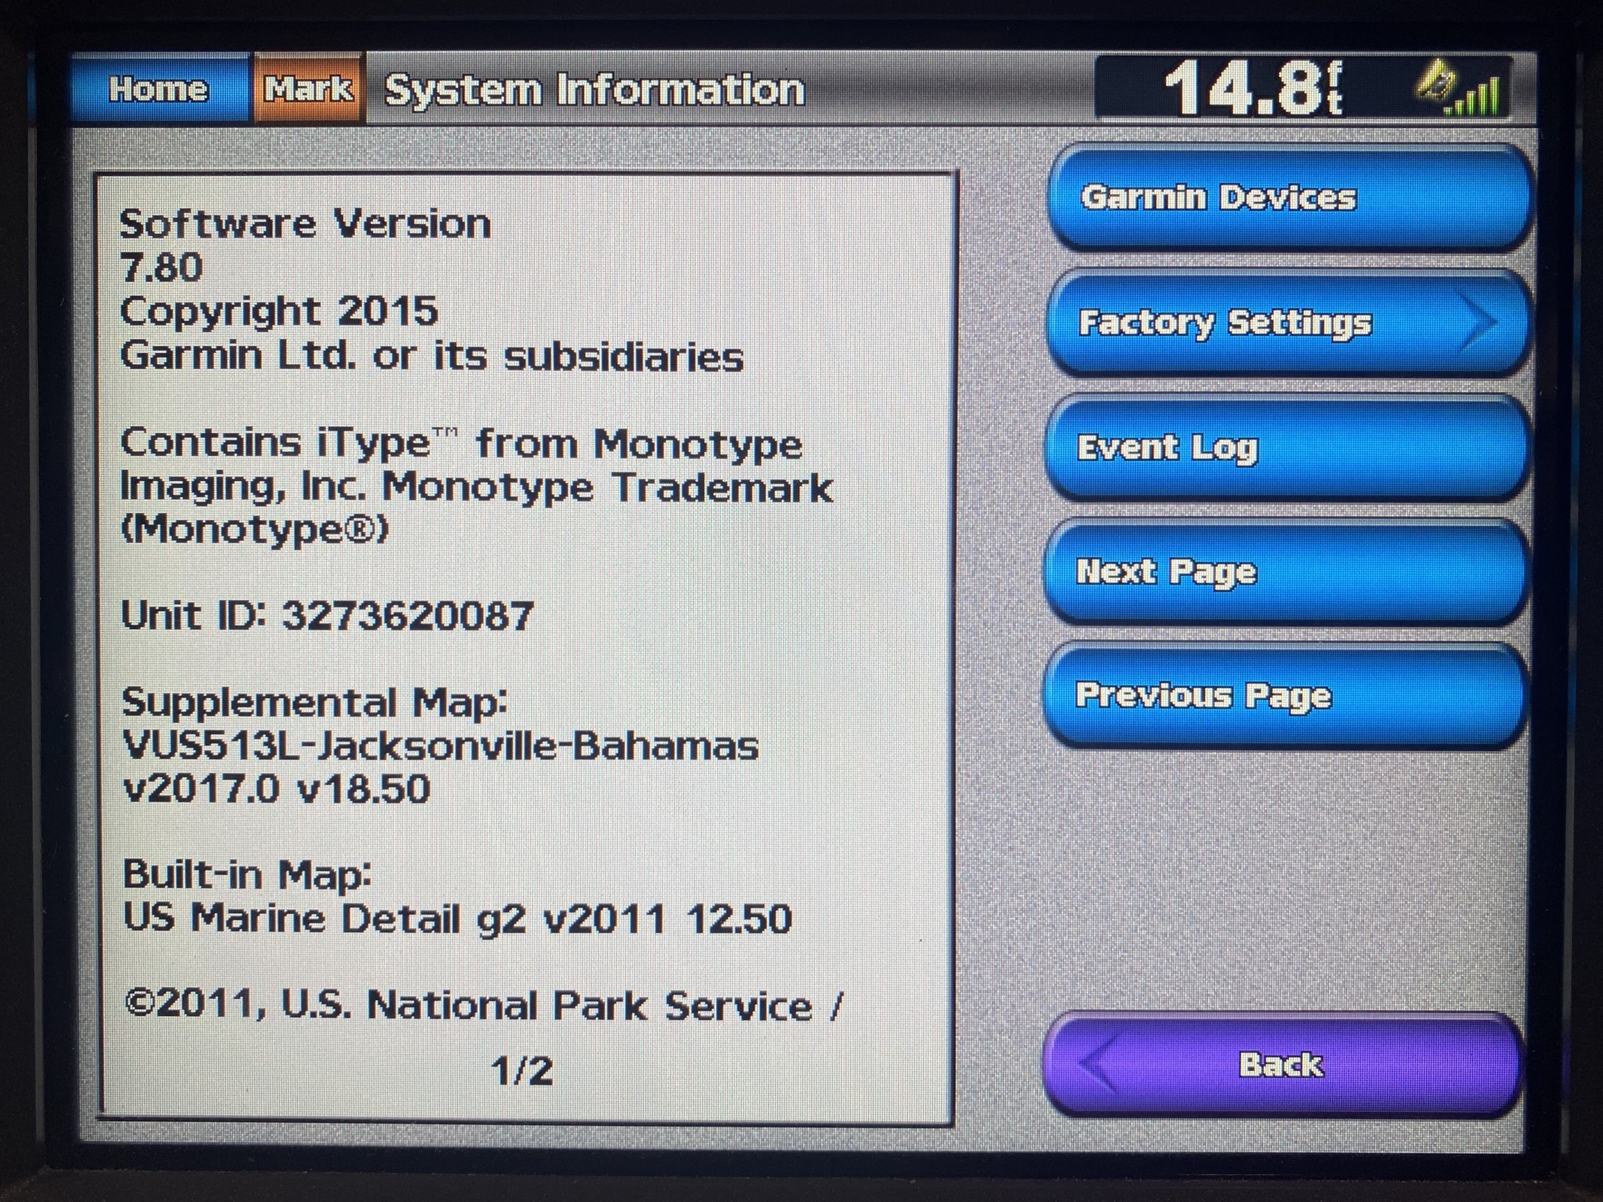
Task: Go to Next Page
Action: coord(1288,572)
